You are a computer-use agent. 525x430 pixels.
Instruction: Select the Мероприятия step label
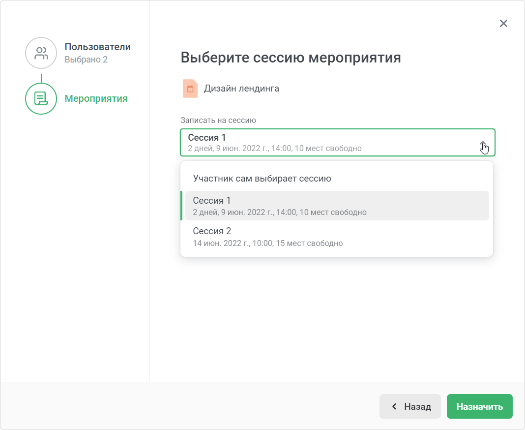pyautogui.click(x=96, y=98)
